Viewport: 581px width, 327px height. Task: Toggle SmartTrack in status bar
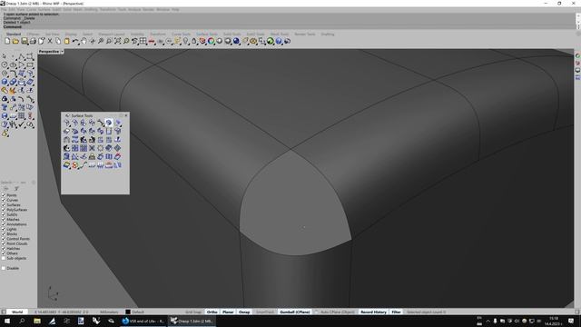265,312
